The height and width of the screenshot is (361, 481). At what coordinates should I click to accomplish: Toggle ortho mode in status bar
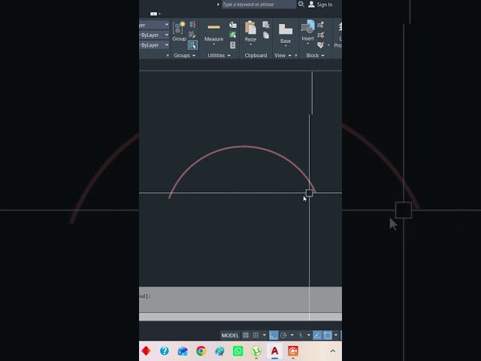point(274,335)
